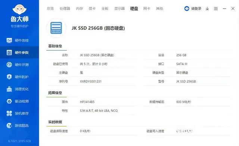Click the download arrow icon
Image resolution: width=239 pixels, height=146 pixels.
(207, 9)
